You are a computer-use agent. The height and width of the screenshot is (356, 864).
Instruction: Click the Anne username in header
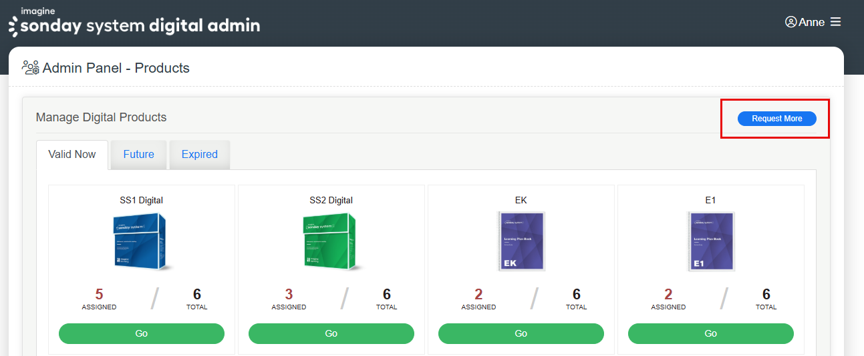[811, 22]
